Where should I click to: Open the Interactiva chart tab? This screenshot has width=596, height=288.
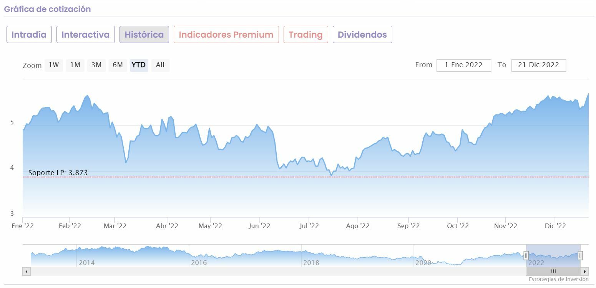click(x=86, y=35)
